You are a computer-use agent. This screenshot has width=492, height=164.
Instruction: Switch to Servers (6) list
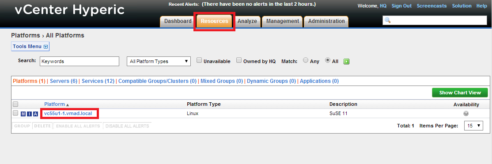coord(64,81)
